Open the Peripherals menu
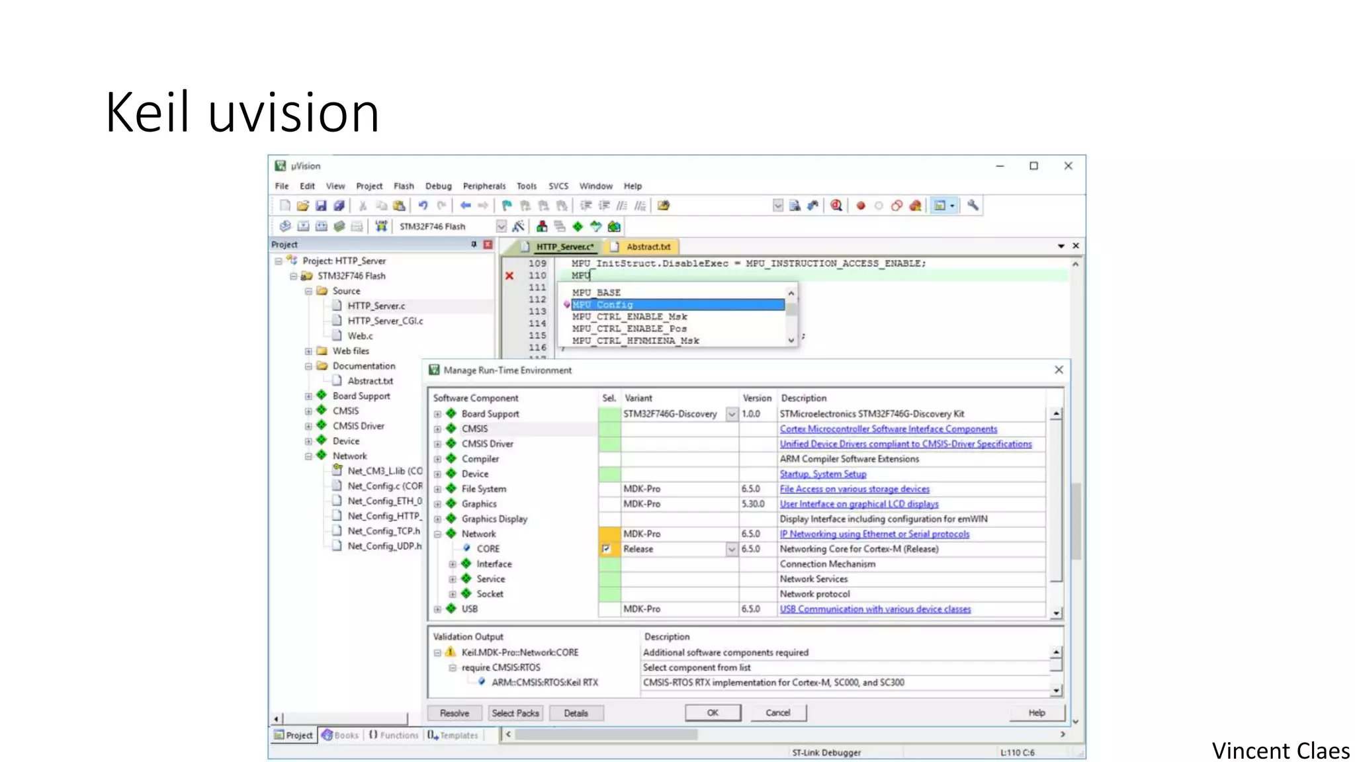The height and width of the screenshot is (762, 1355). click(484, 187)
